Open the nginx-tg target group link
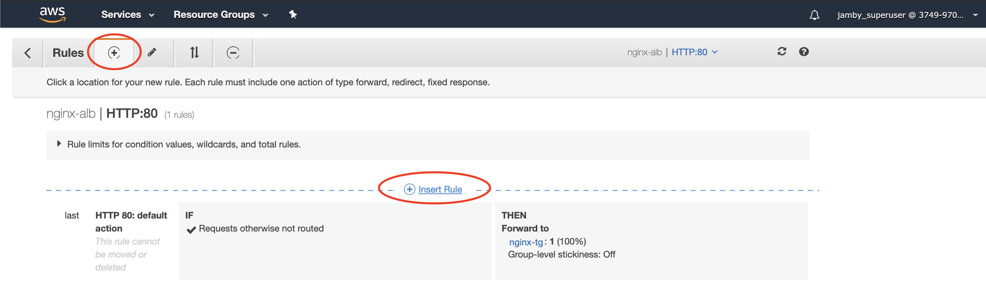986x303 pixels. pos(526,242)
